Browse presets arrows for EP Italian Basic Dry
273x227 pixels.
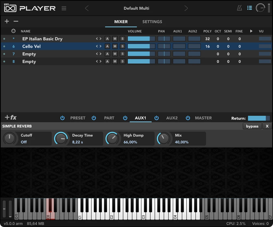coord(99,39)
